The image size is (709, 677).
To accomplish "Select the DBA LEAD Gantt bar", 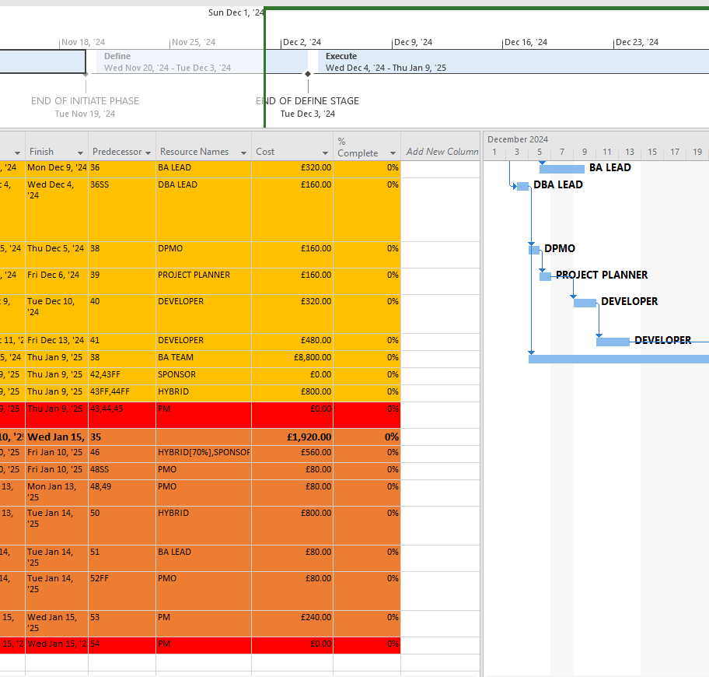I will [521, 185].
